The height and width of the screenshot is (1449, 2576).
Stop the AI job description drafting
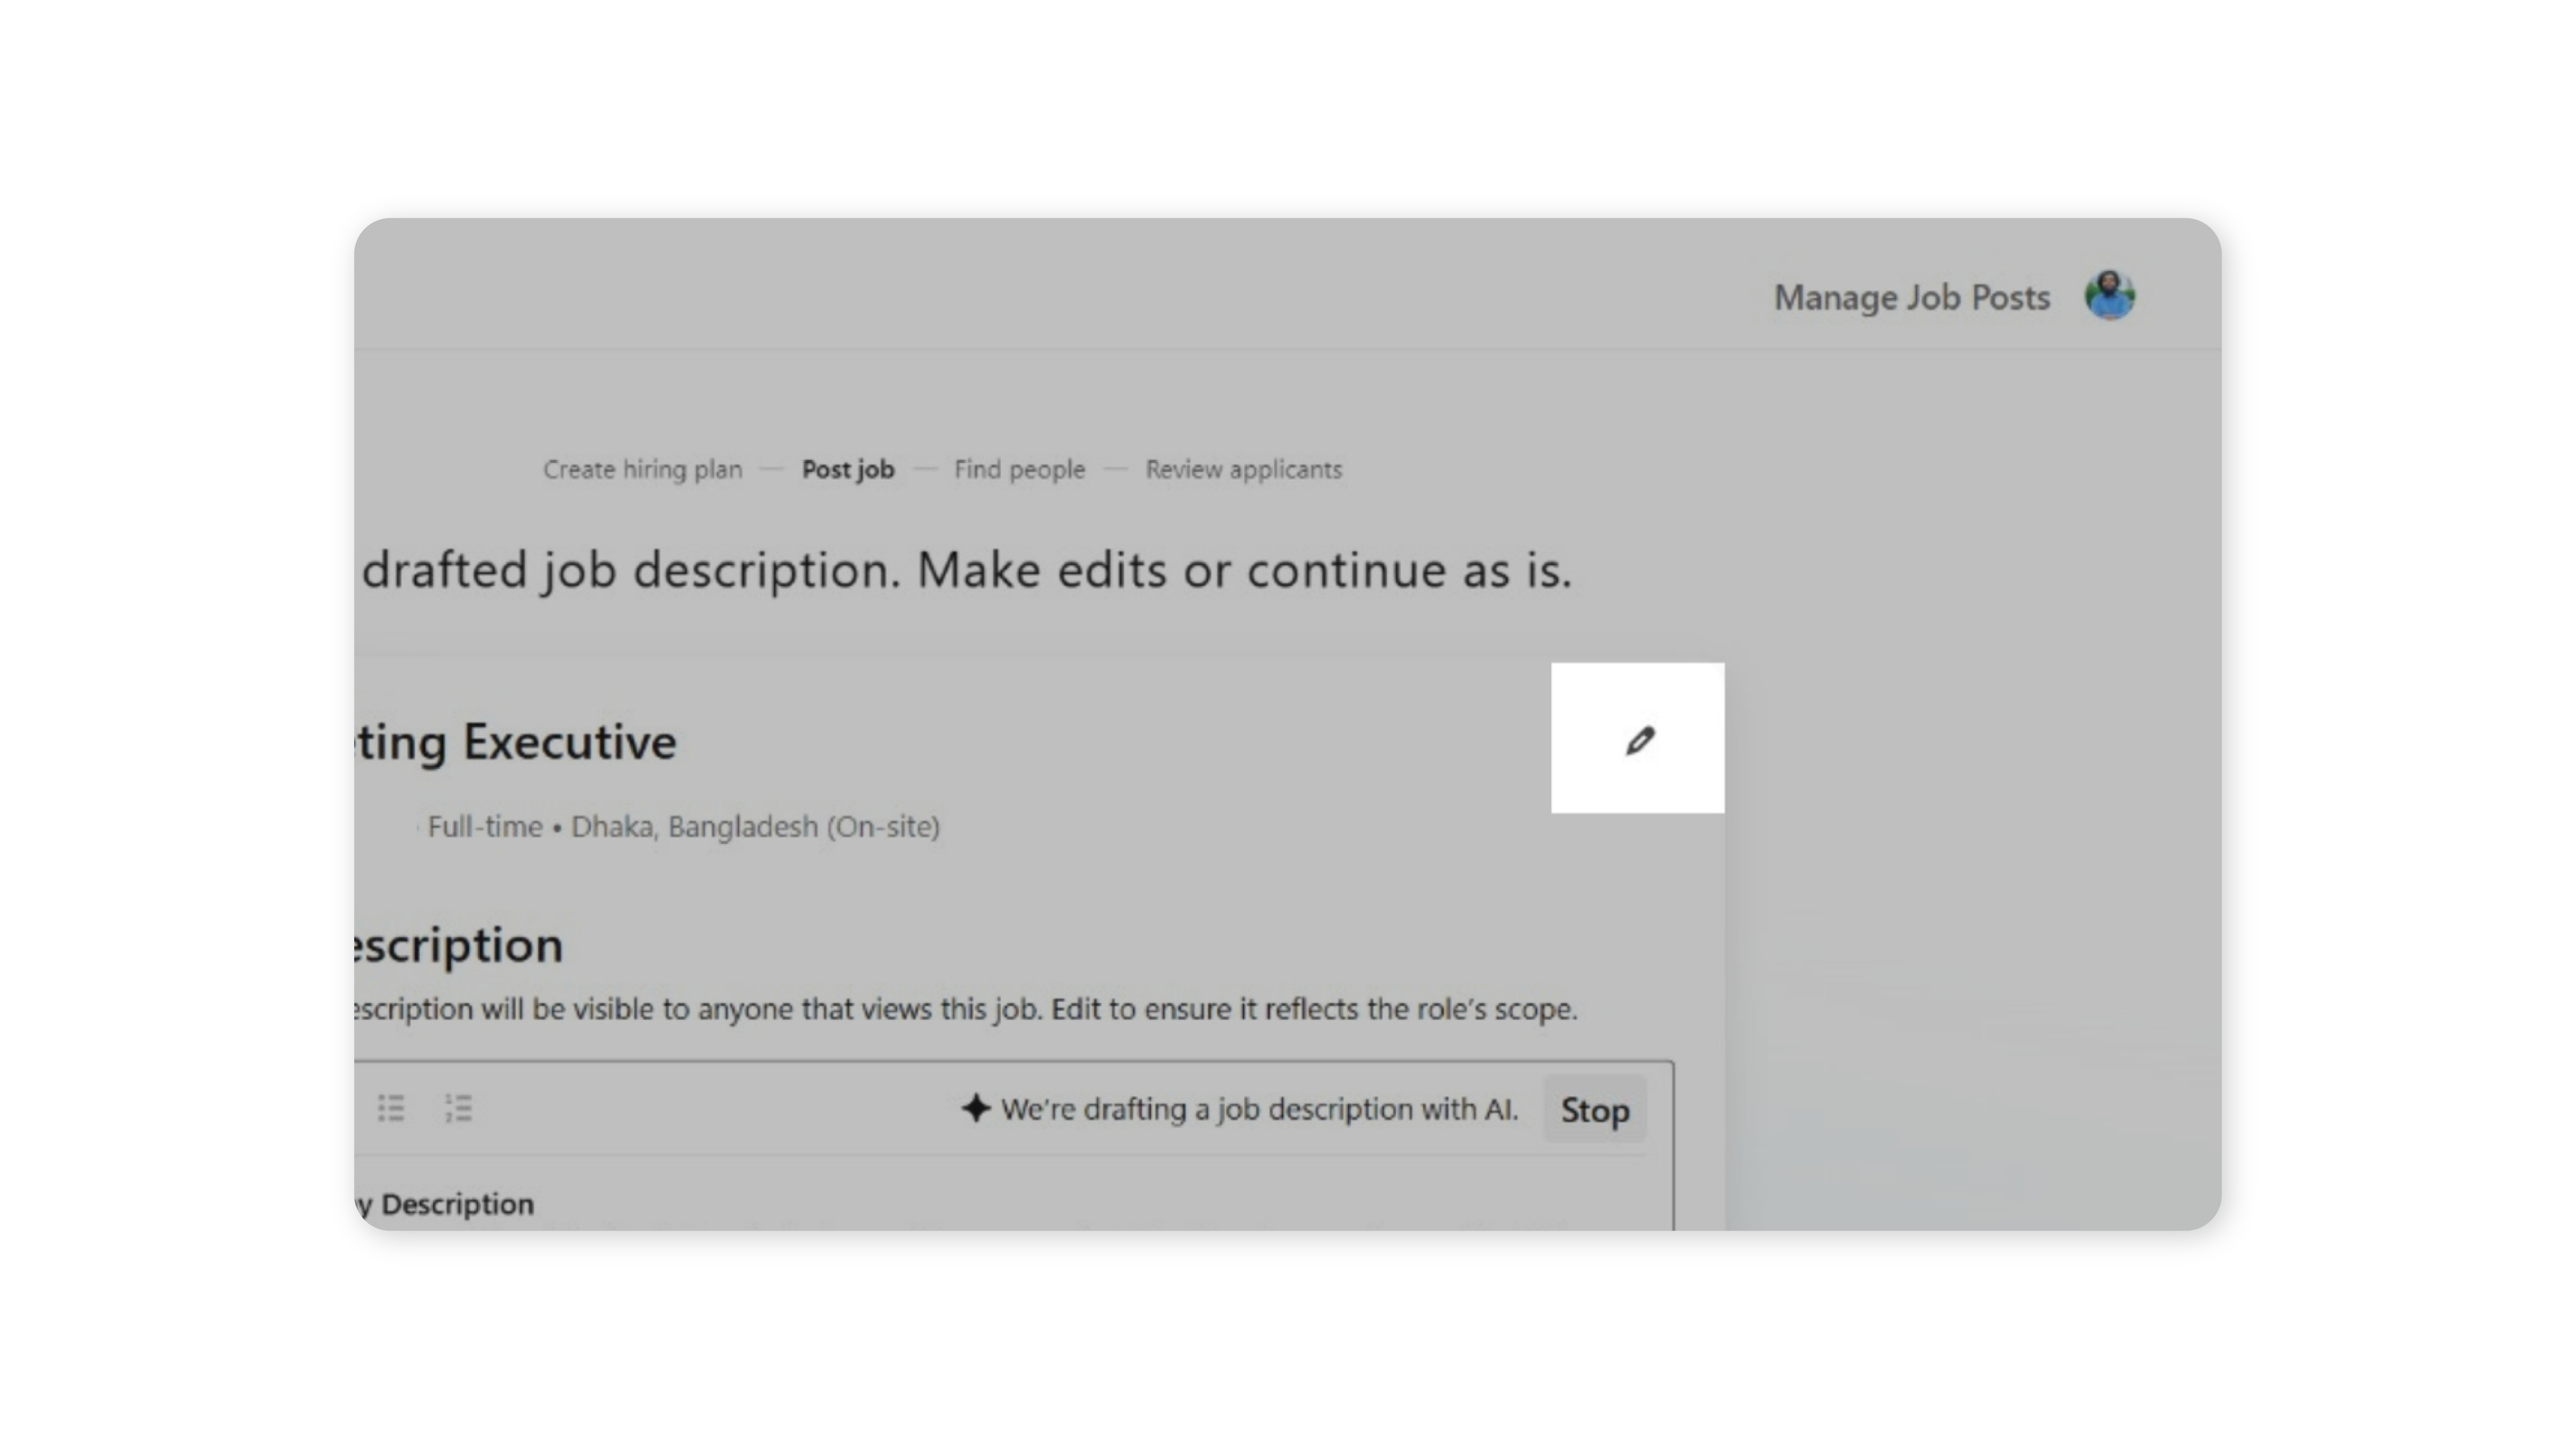click(x=1595, y=1109)
